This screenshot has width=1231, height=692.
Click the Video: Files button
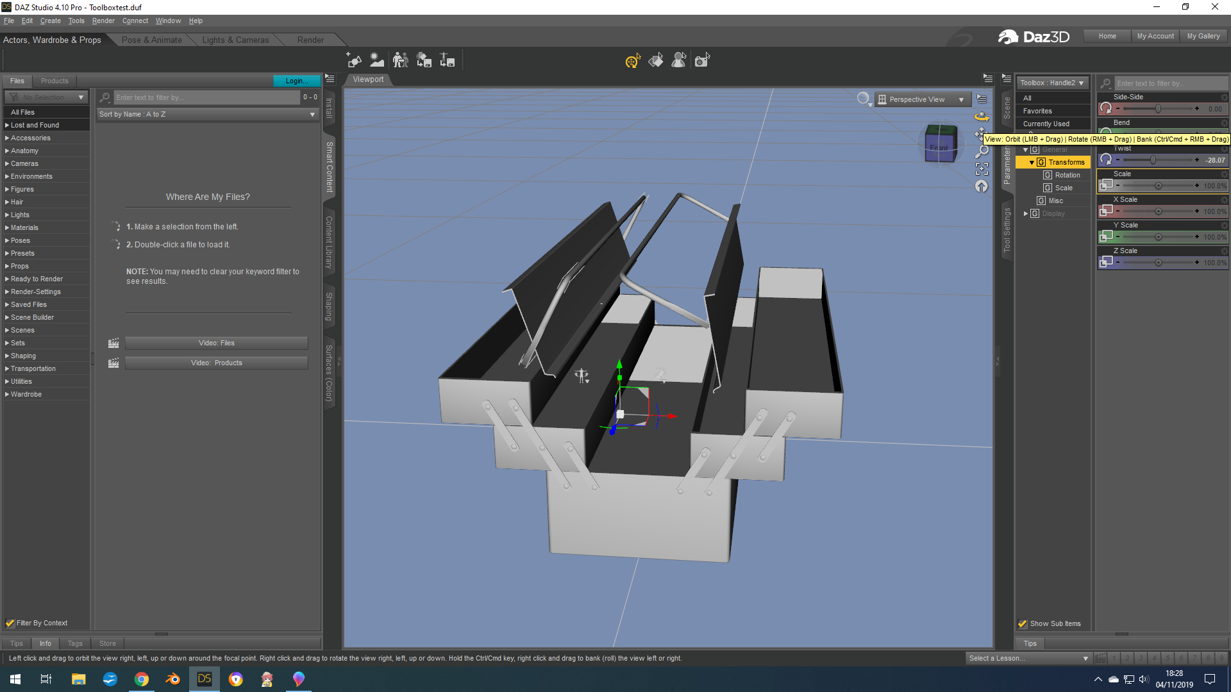[216, 343]
